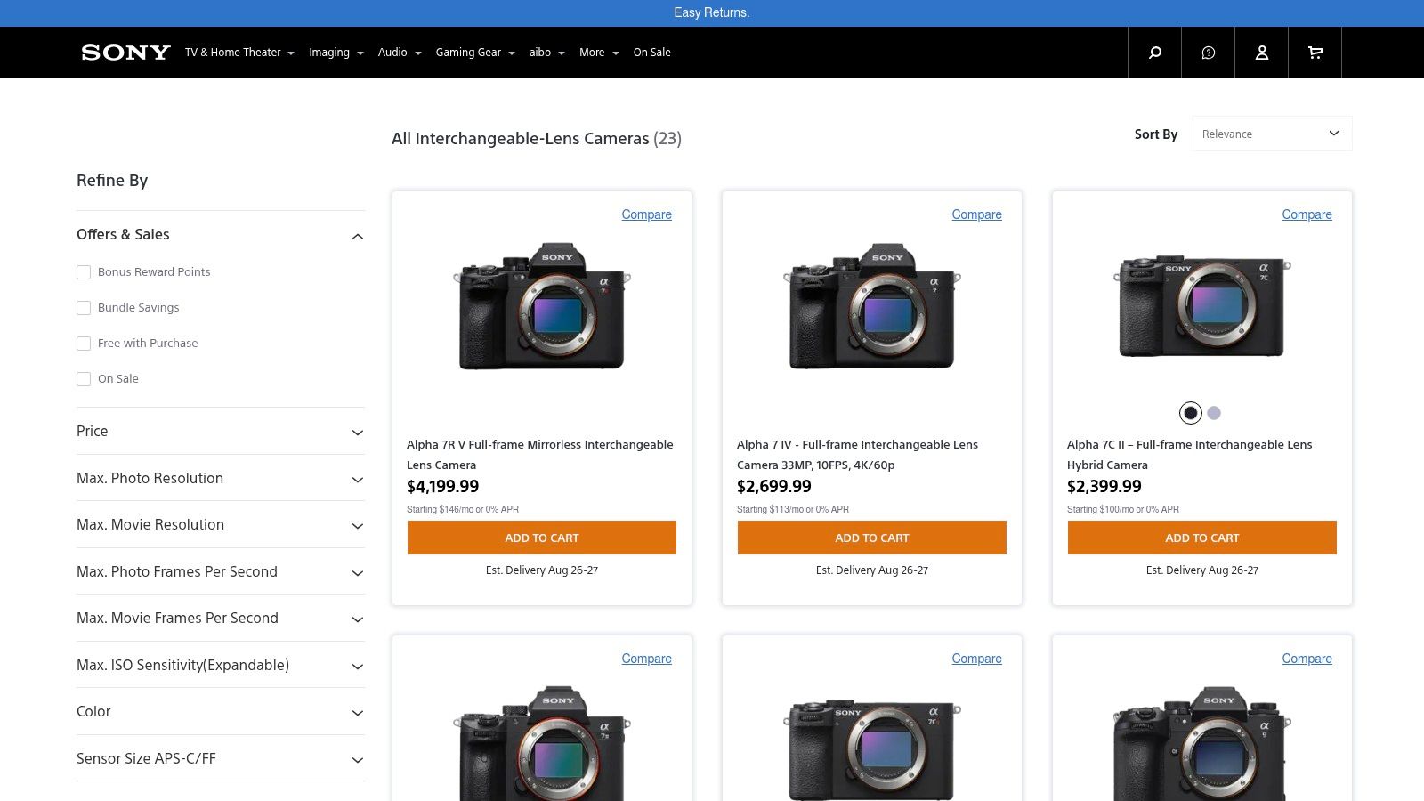This screenshot has width=1424, height=801.
Task: Open the search icon in header
Action: click(1153, 53)
